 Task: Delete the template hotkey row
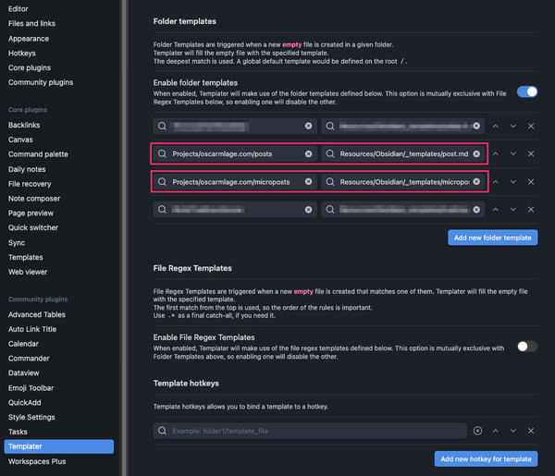tap(531, 431)
